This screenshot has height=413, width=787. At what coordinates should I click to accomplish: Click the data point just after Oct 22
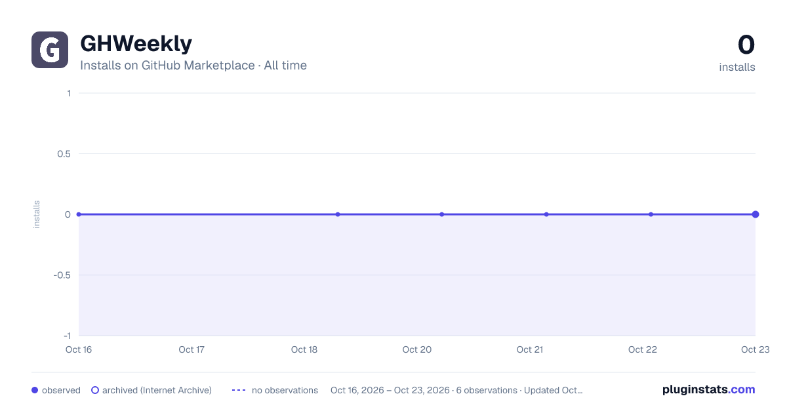click(651, 214)
